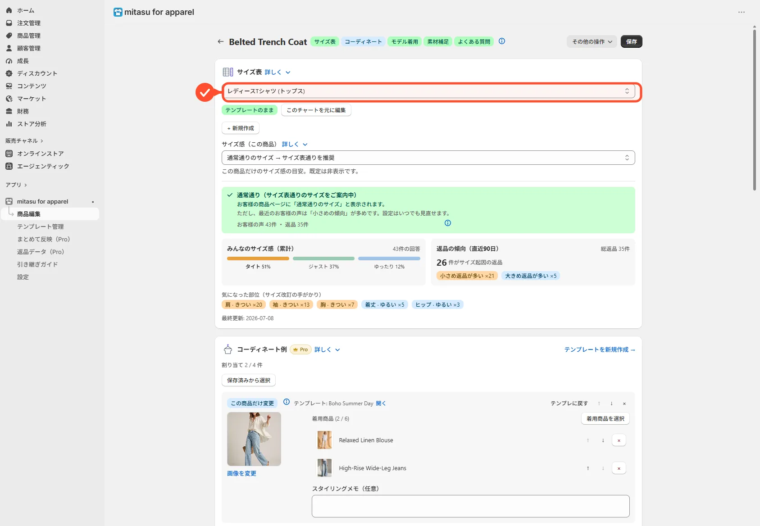Click the サイズ表 tag in the header
Screen dimensions: 760x526
coord(325,41)
